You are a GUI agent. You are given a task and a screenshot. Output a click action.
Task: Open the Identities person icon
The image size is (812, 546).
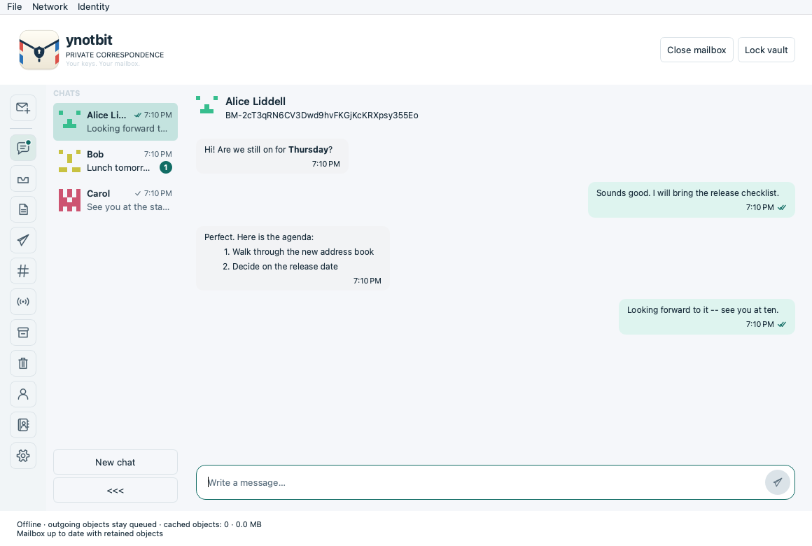(23, 394)
